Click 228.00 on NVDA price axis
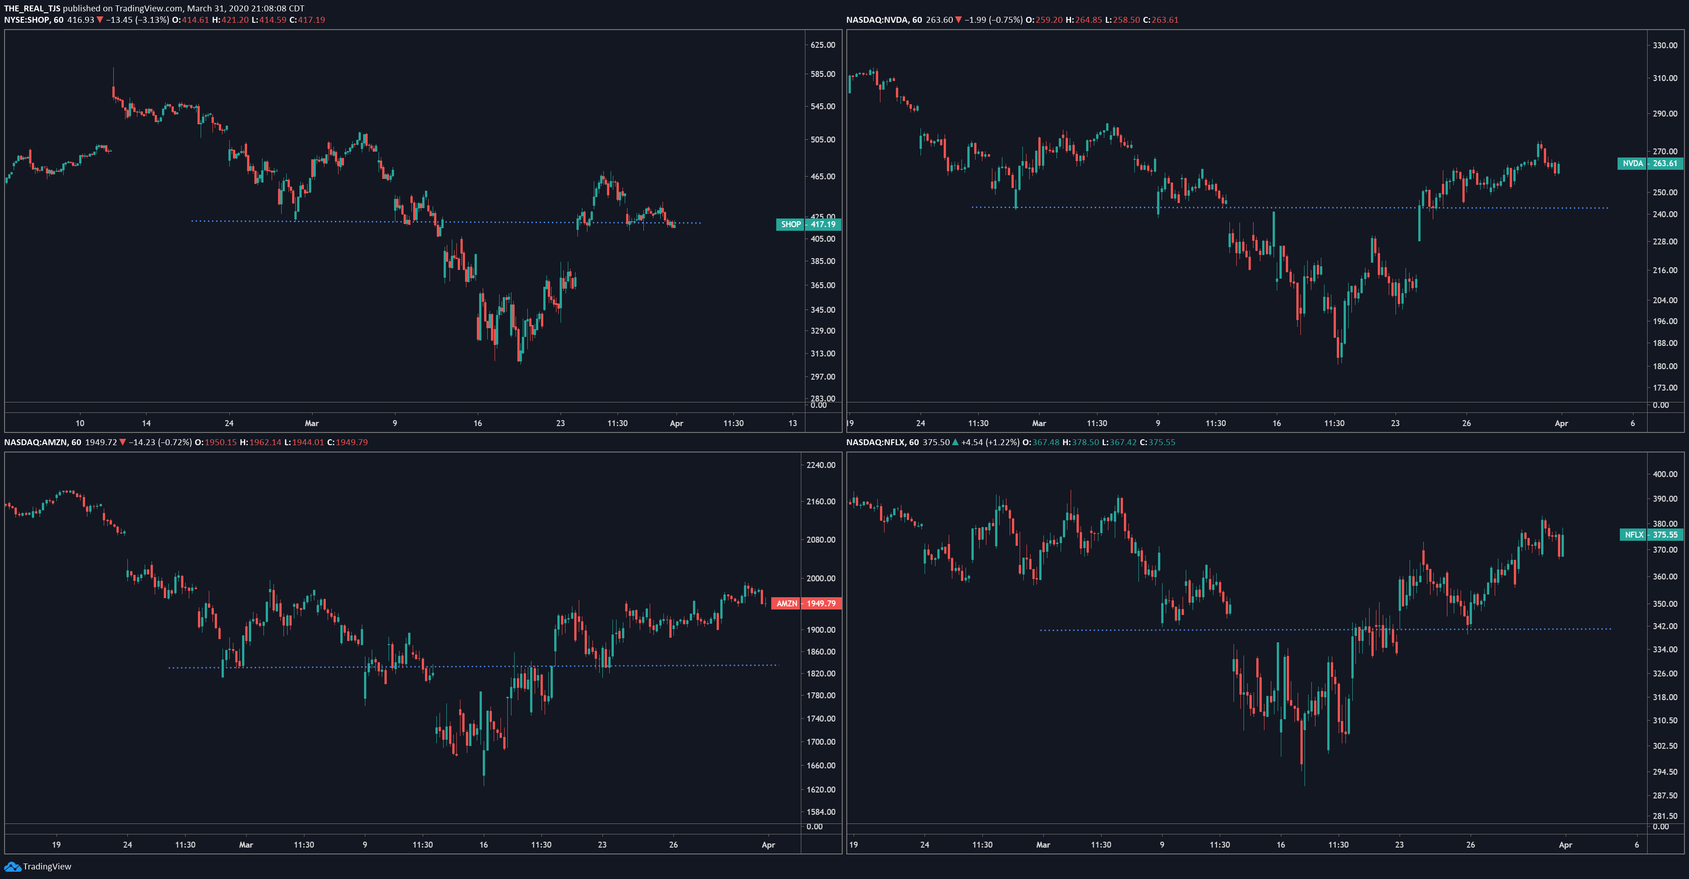The height and width of the screenshot is (879, 1689). coord(1665,241)
